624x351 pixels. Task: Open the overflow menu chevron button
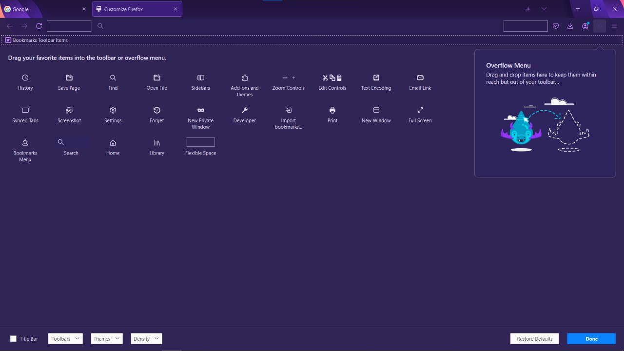click(600, 26)
